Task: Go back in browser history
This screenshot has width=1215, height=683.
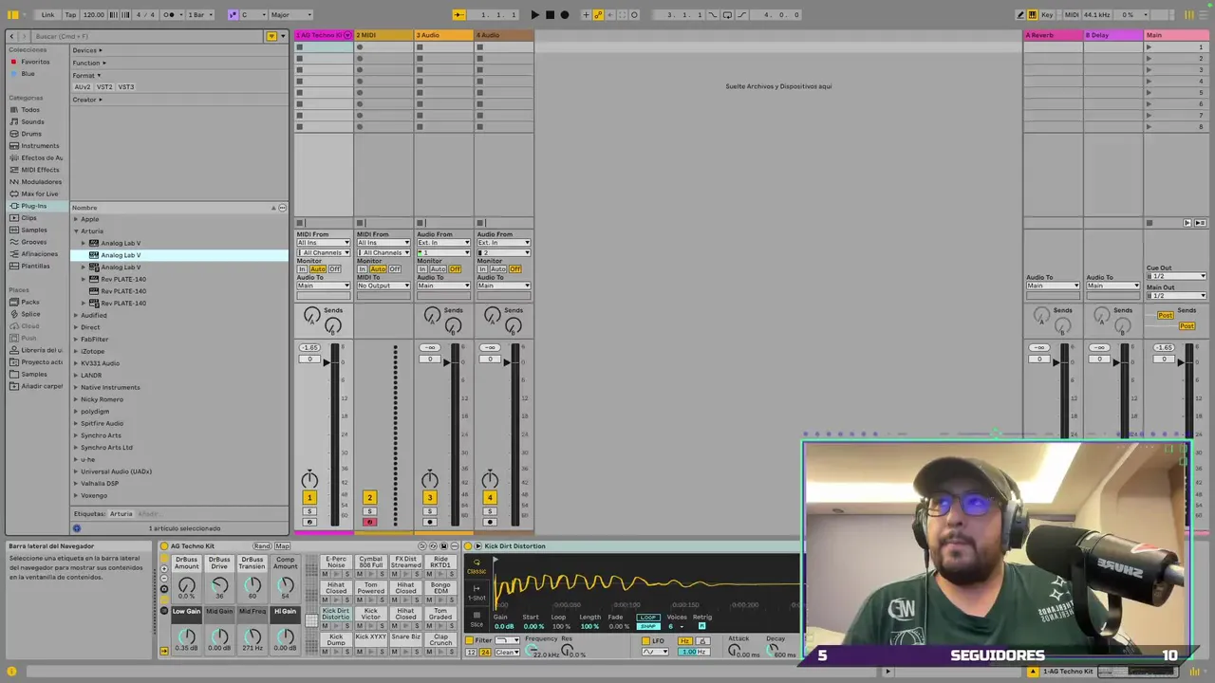Action: tap(11, 36)
